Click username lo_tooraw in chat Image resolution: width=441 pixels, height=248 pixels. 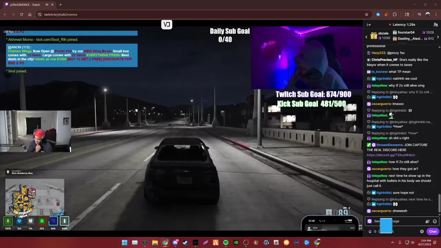(x=379, y=72)
